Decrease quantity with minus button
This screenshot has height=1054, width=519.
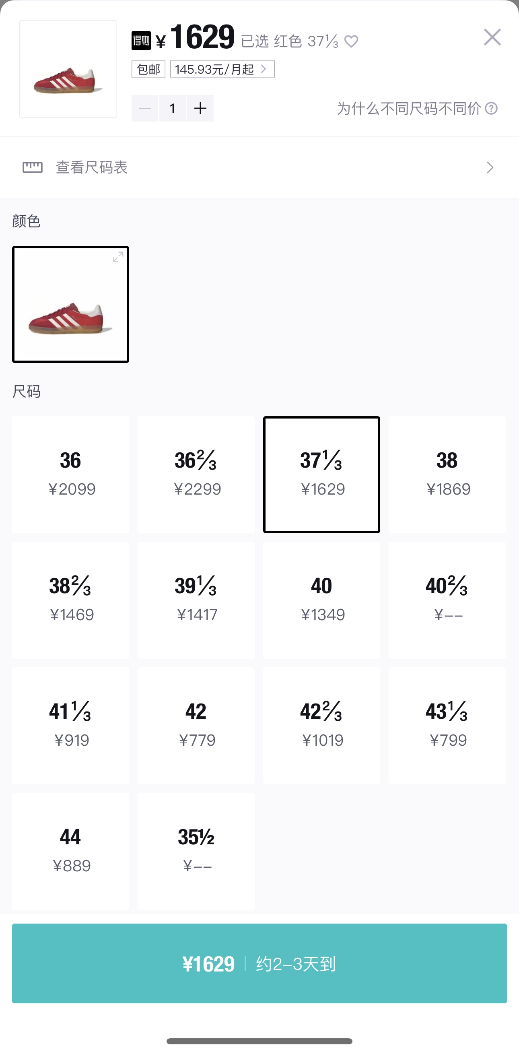(145, 108)
